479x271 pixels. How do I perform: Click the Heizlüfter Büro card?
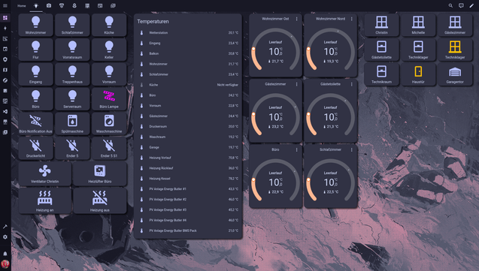tap(100, 173)
